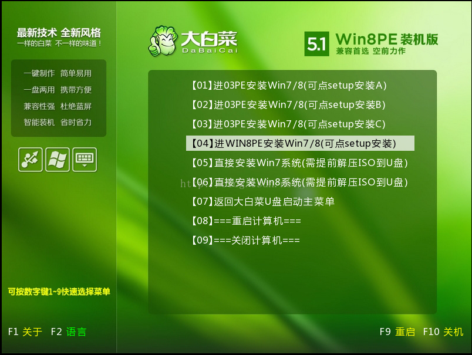
Task: Click the green 5.1 version badge
Action: (316, 44)
